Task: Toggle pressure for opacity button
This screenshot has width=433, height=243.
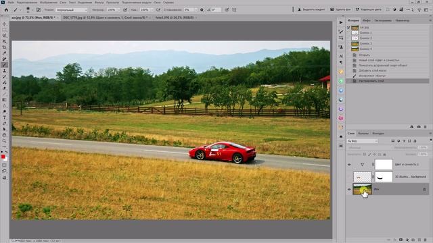Action: (x=125, y=9)
